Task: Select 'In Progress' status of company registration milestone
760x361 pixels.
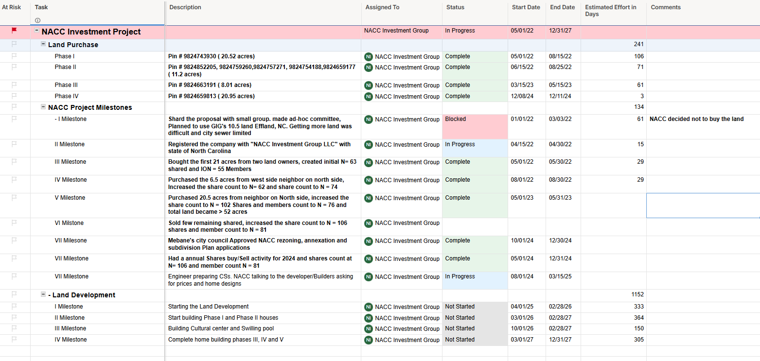Action: pyautogui.click(x=475, y=148)
